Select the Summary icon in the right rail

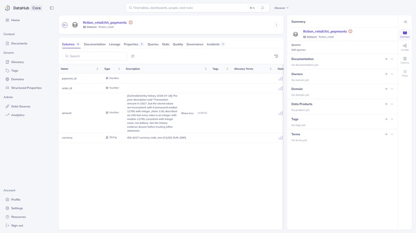[x=405, y=34]
